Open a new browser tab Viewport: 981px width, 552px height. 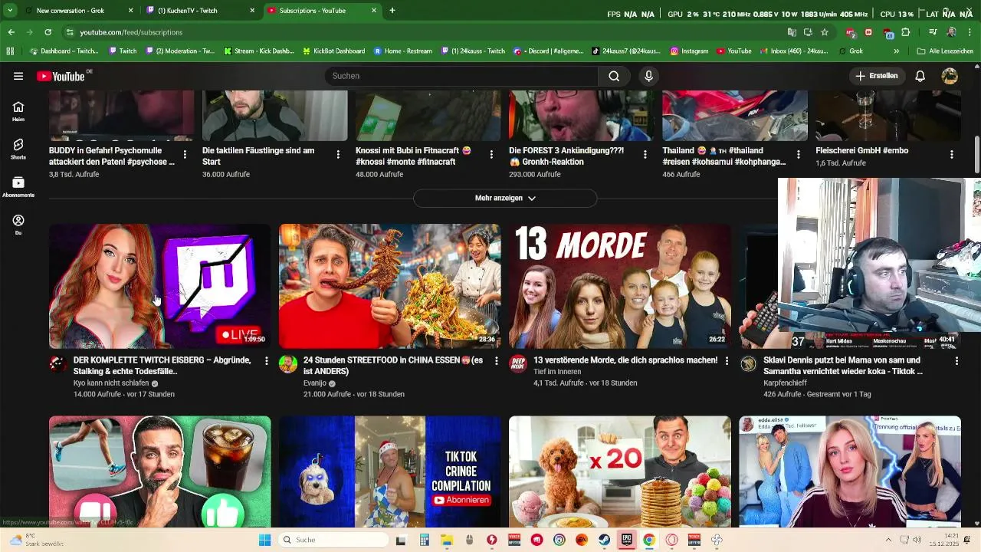[x=392, y=11]
